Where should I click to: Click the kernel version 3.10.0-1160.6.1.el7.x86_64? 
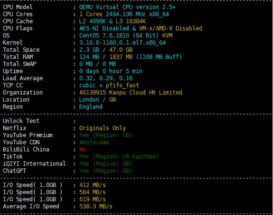122,43
